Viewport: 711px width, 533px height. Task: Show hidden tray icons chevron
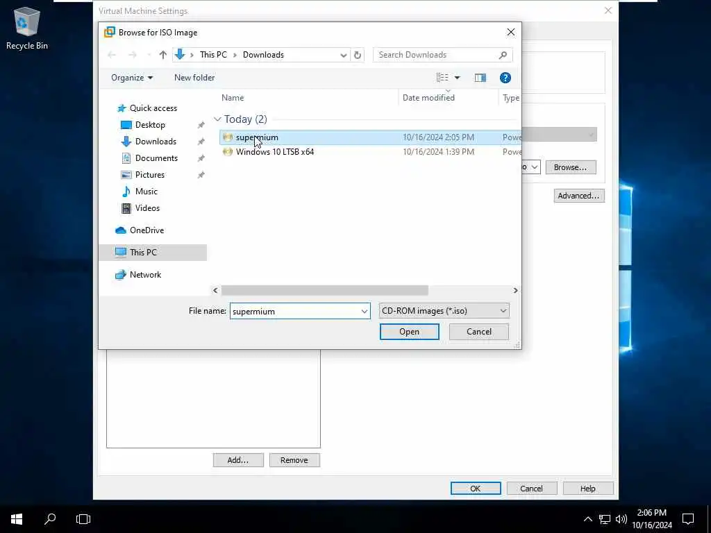coord(587,519)
